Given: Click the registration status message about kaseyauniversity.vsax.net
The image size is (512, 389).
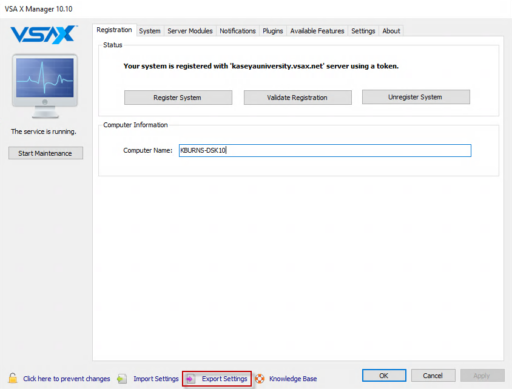Looking at the screenshot, I should pyautogui.click(x=261, y=66).
